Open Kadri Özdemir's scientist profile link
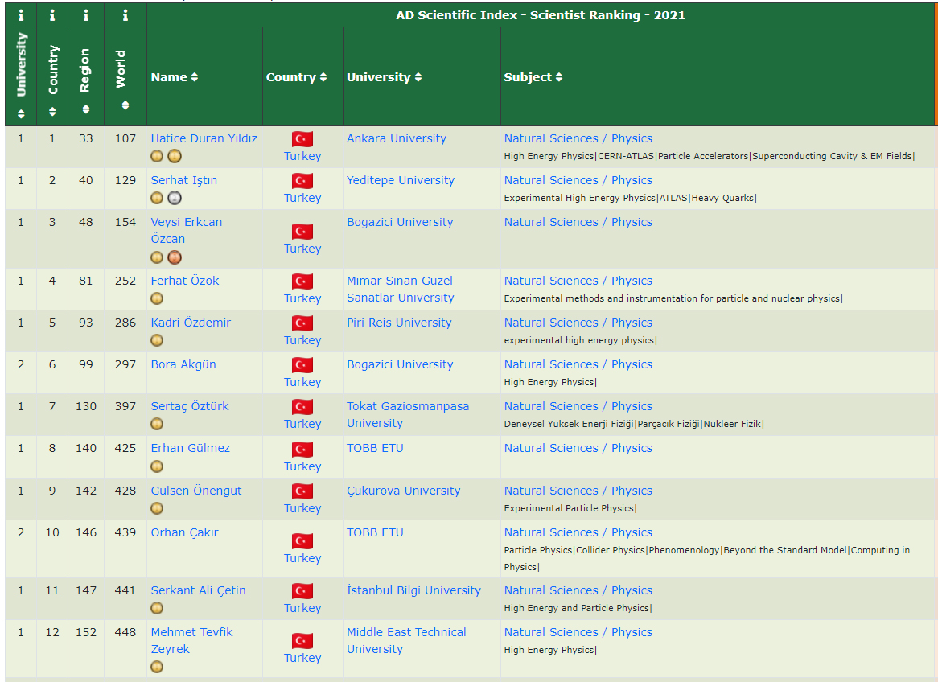 click(191, 323)
